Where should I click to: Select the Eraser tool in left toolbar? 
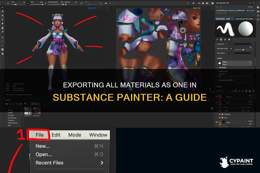pyautogui.click(x=2, y=12)
